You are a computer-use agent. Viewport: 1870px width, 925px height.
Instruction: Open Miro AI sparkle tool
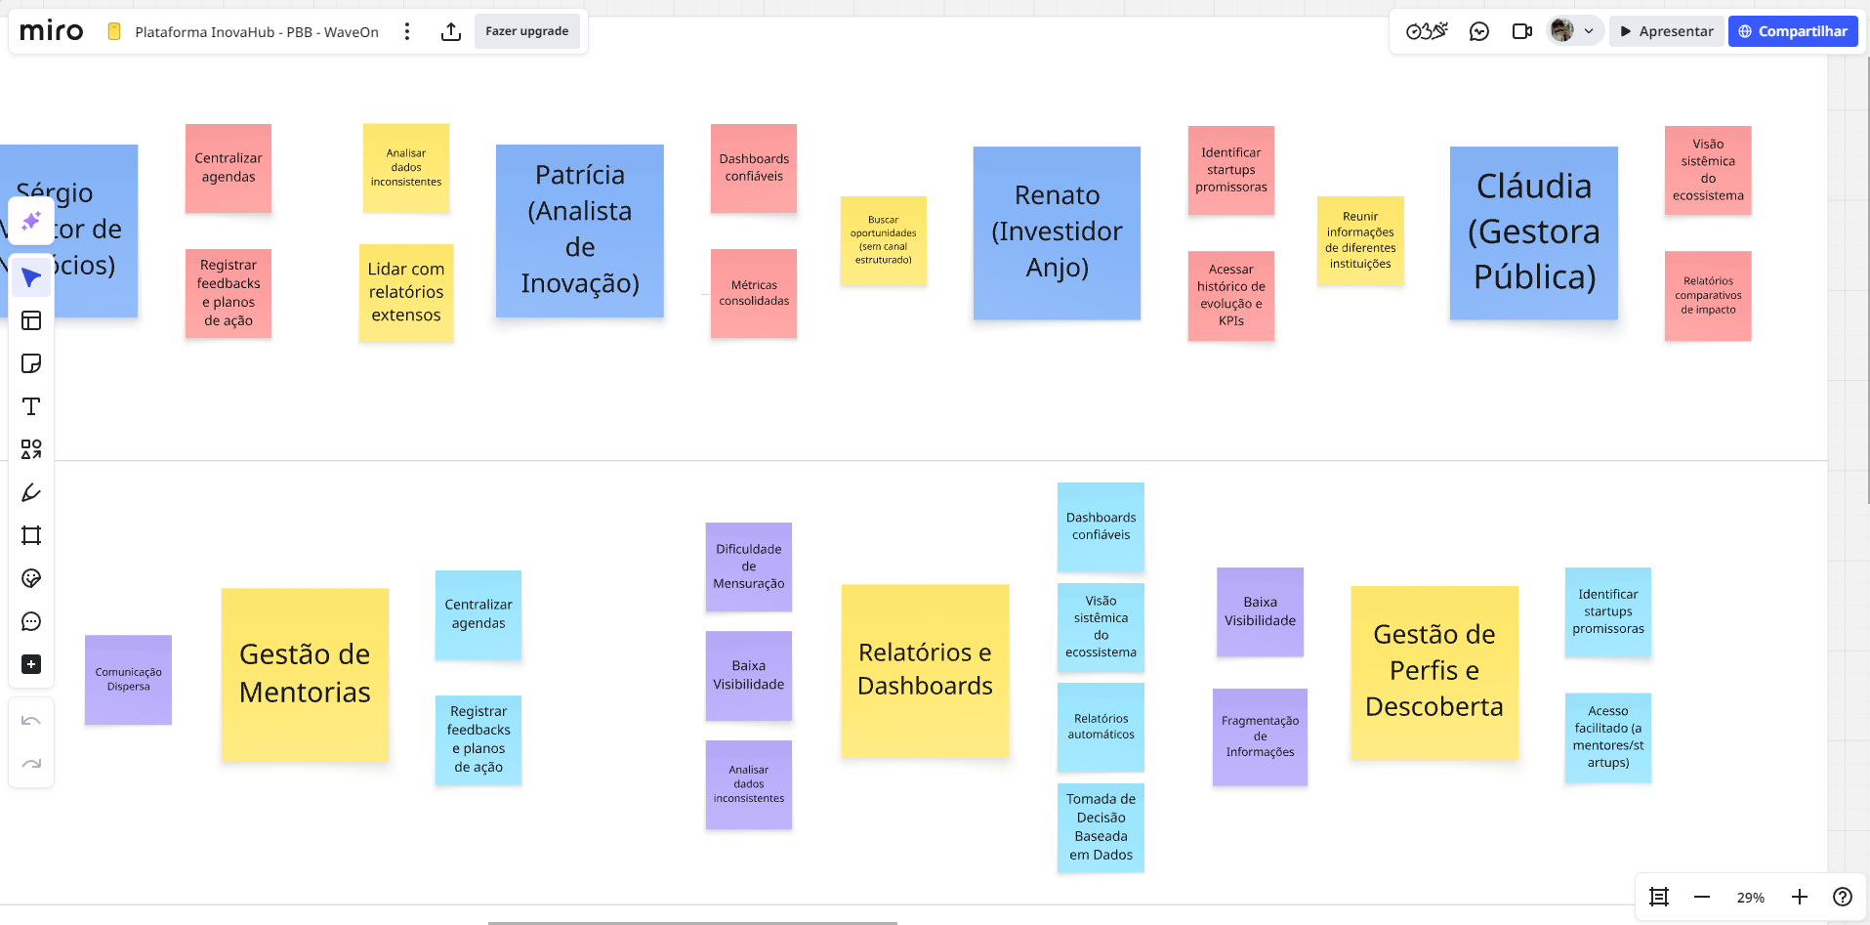tap(31, 221)
